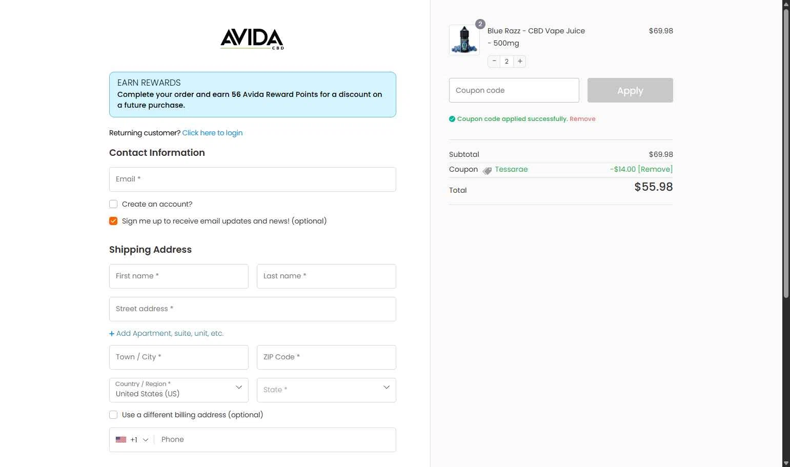This screenshot has height=467, width=790.
Task: Click the page's vertical scrollbar thumb
Action: [786, 154]
